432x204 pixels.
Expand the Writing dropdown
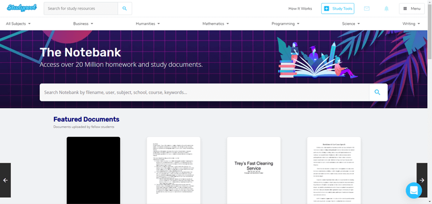pyautogui.click(x=411, y=24)
